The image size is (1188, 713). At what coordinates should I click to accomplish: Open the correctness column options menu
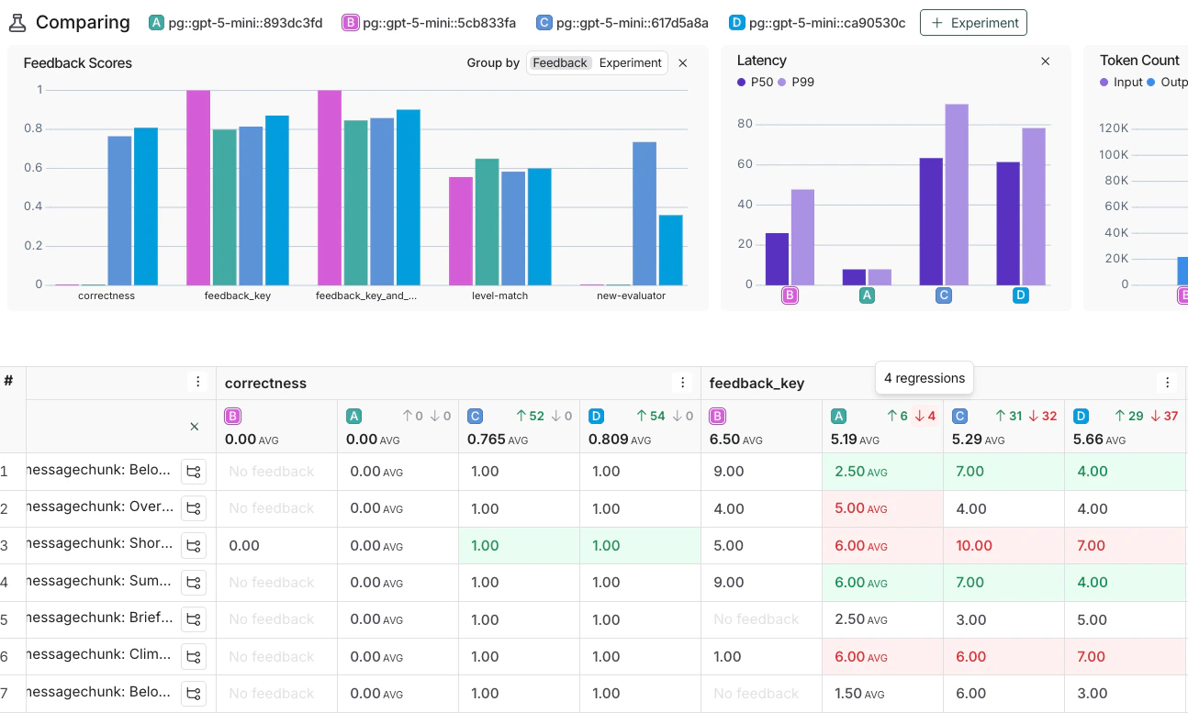coord(682,383)
